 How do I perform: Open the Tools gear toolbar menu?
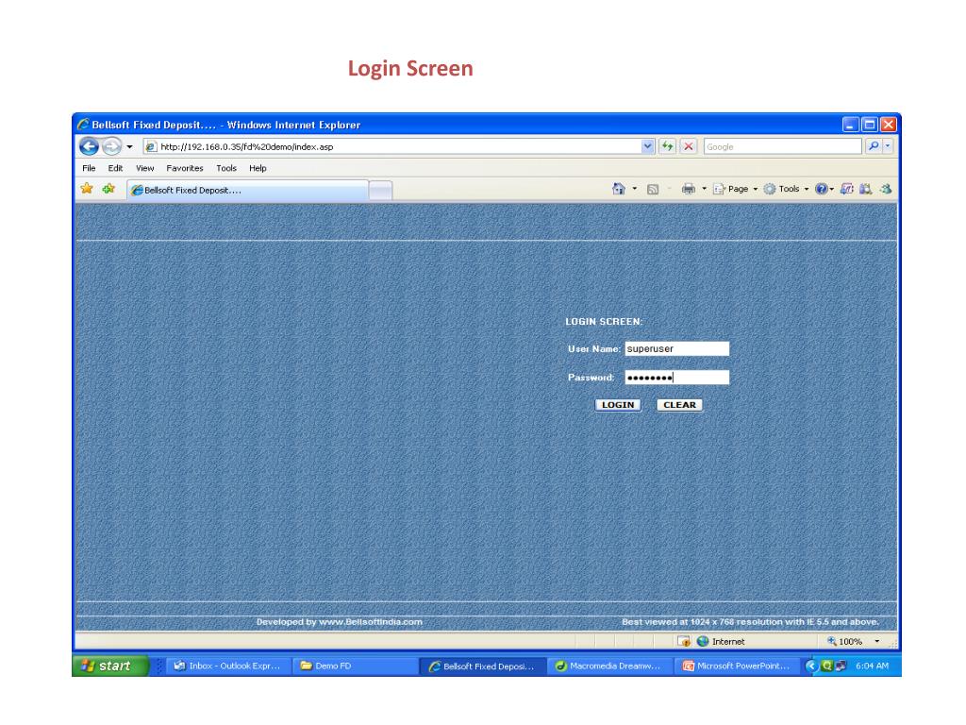click(786, 189)
